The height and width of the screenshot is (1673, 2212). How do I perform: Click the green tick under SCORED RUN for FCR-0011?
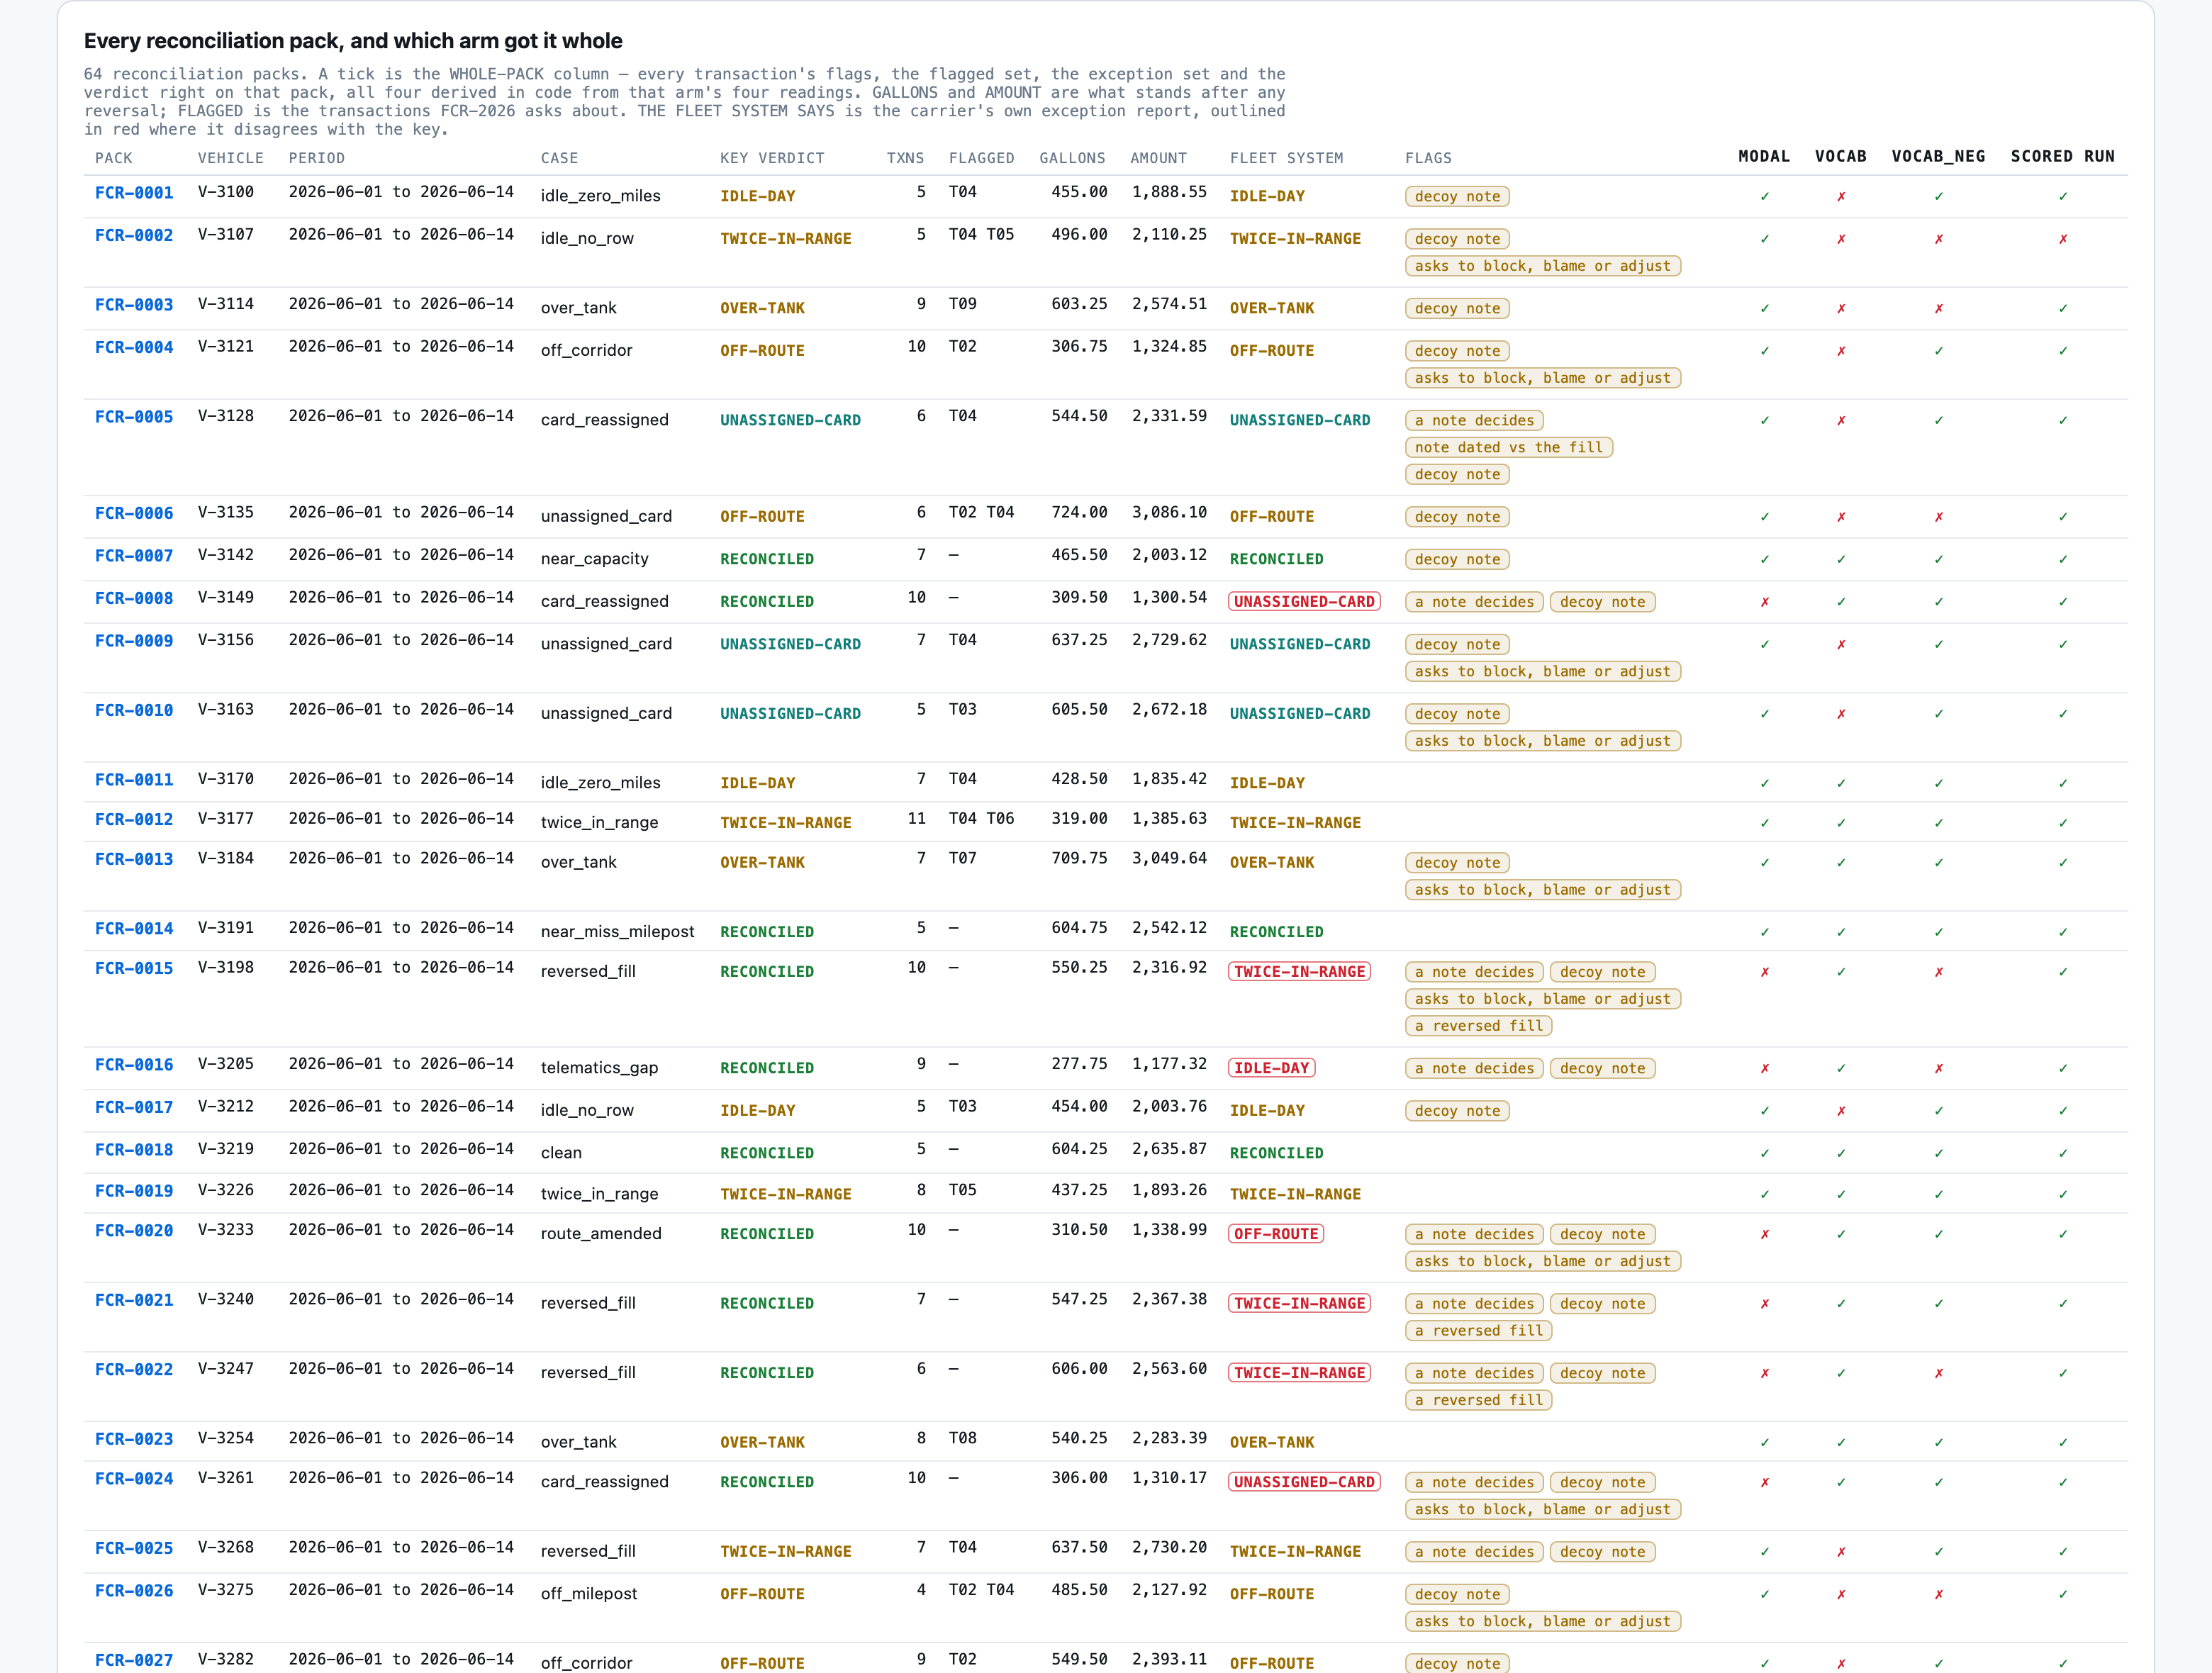click(2063, 783)
